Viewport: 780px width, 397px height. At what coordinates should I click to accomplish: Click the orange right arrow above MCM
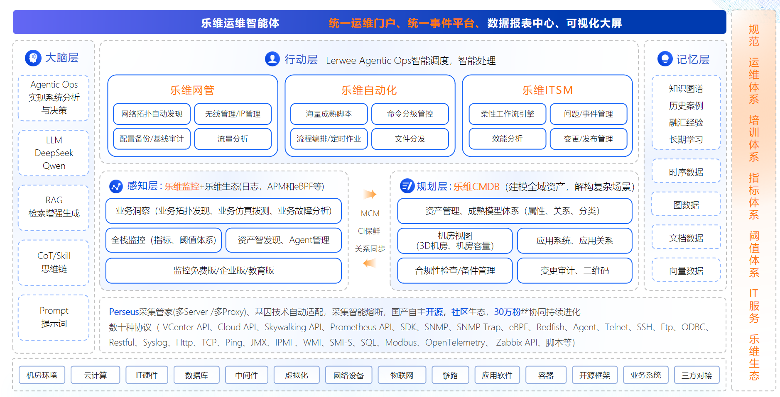pos(370,194)
